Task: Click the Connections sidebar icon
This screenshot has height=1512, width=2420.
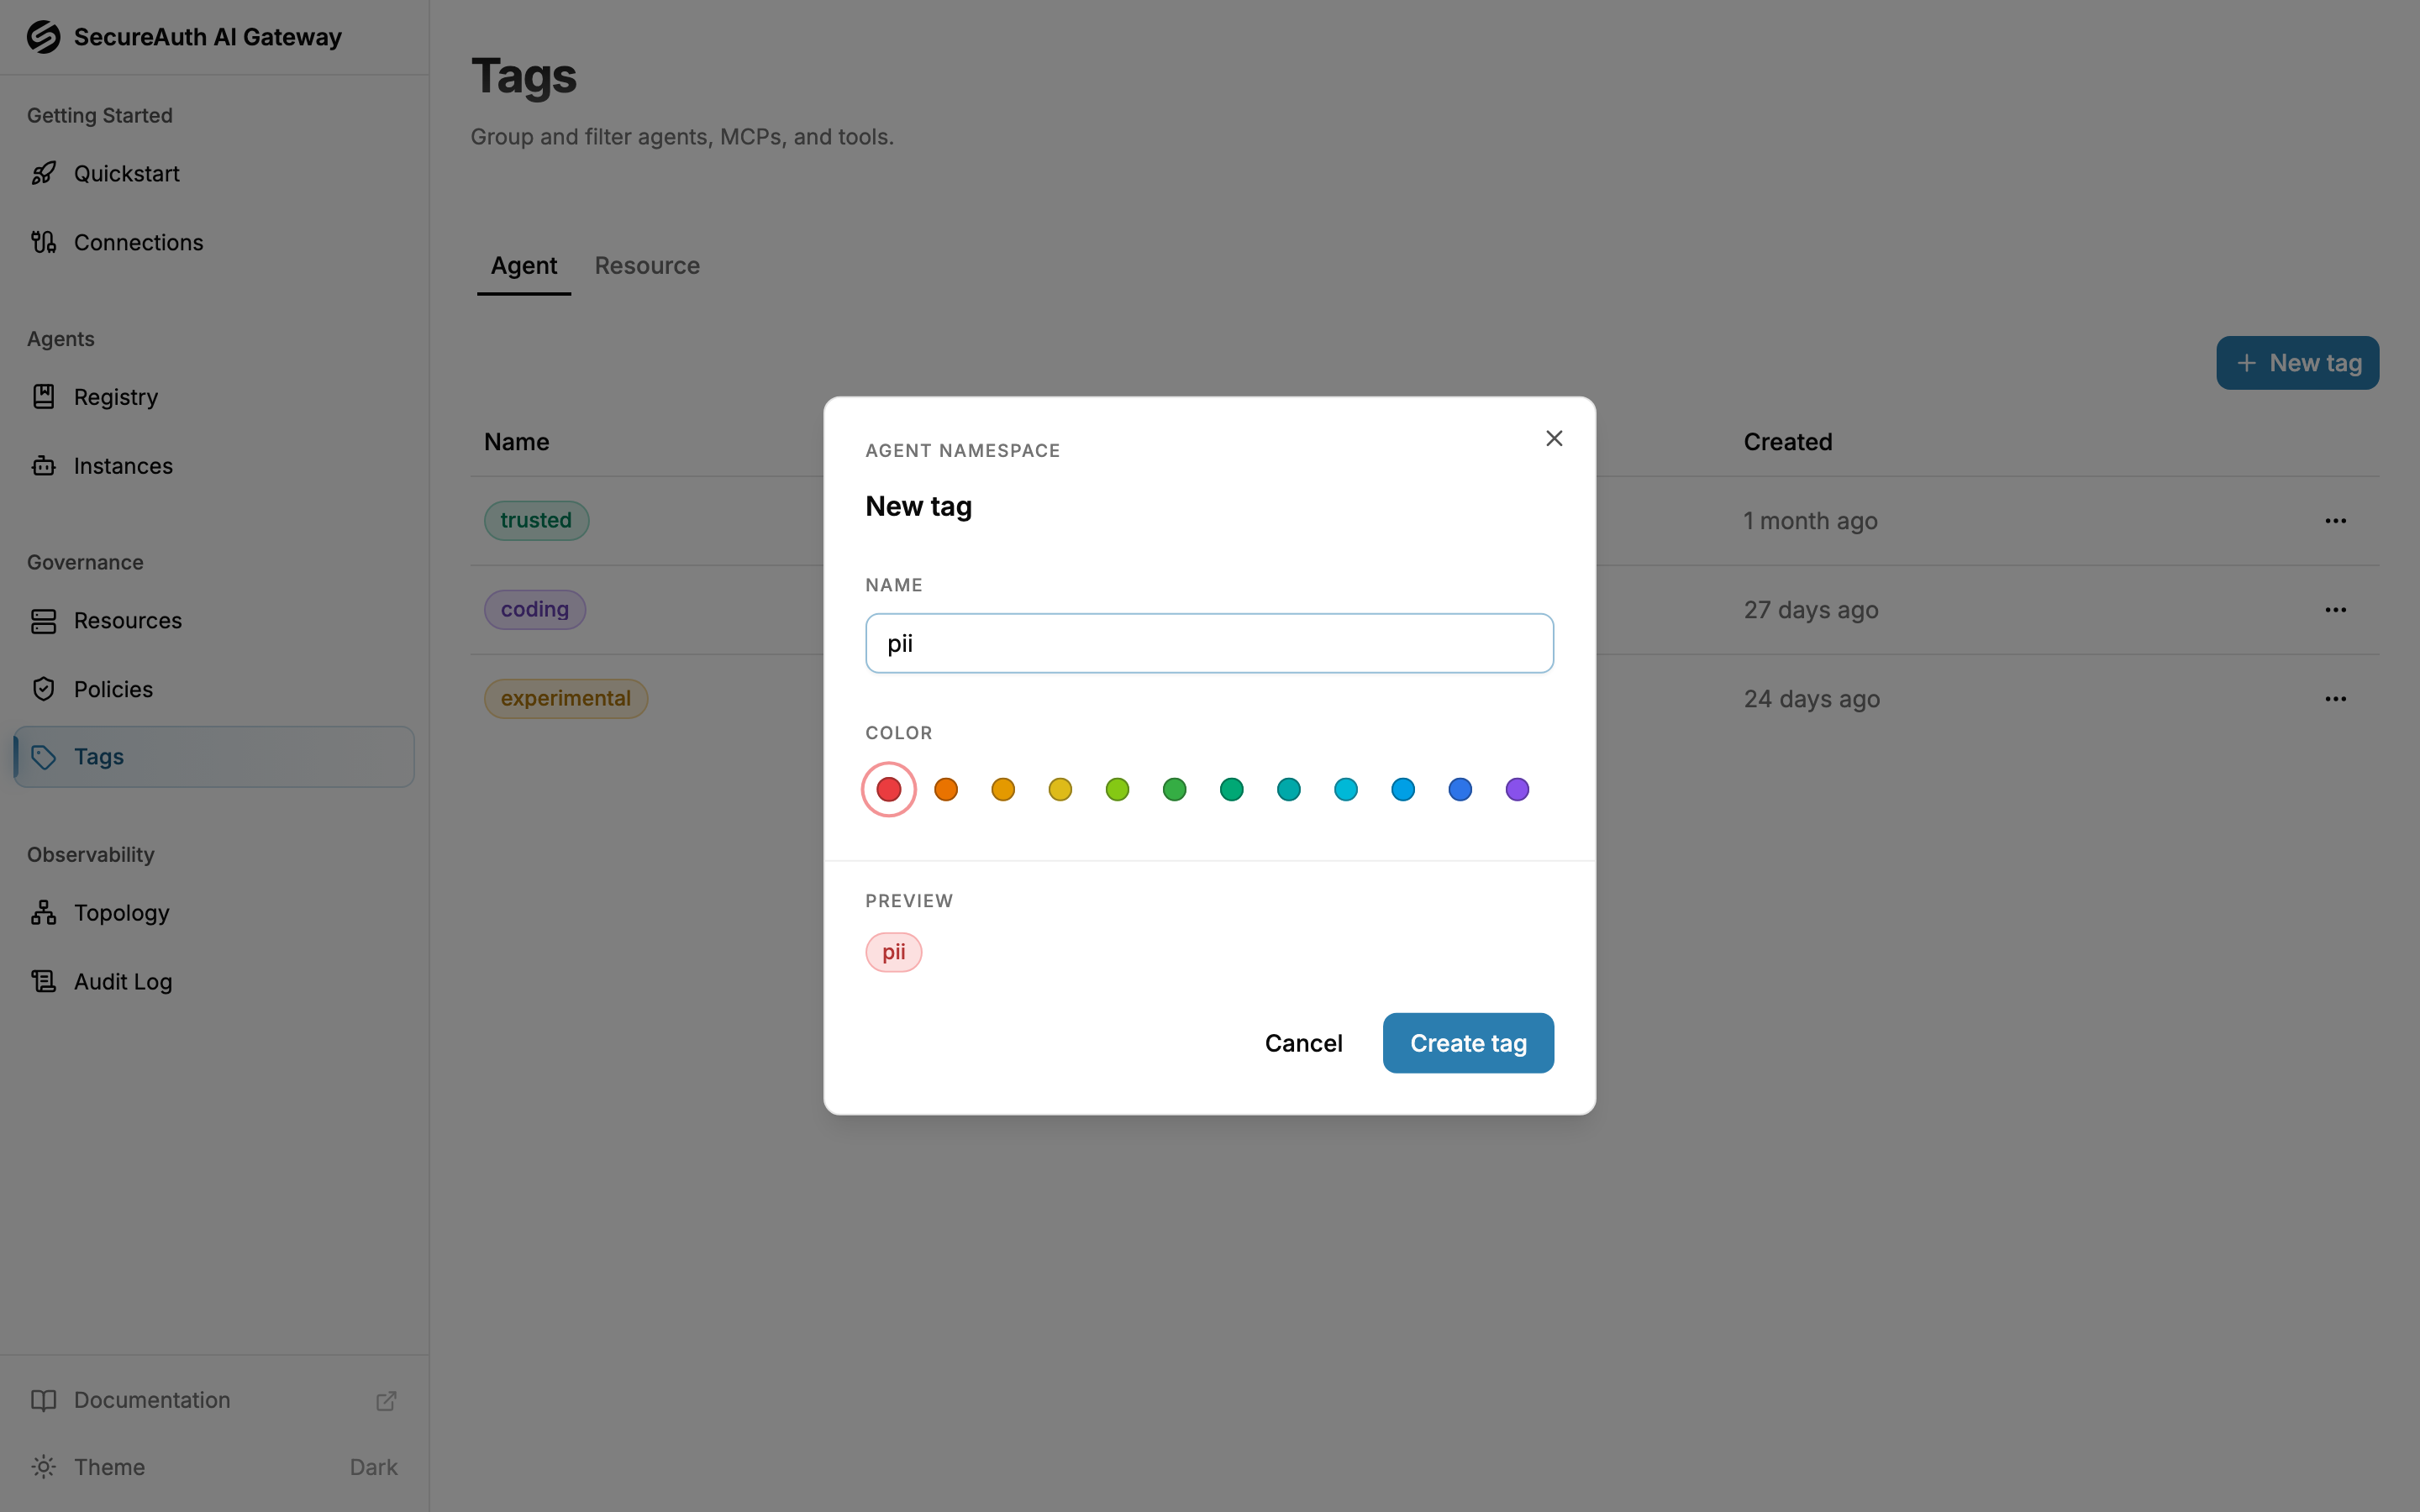Action: [43, 242]
